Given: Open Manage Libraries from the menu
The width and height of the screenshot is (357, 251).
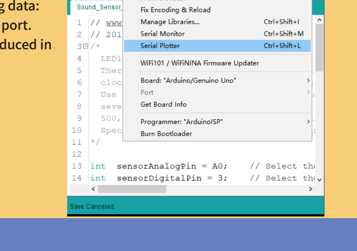Looking at the screenshot, I should point(217,22).
